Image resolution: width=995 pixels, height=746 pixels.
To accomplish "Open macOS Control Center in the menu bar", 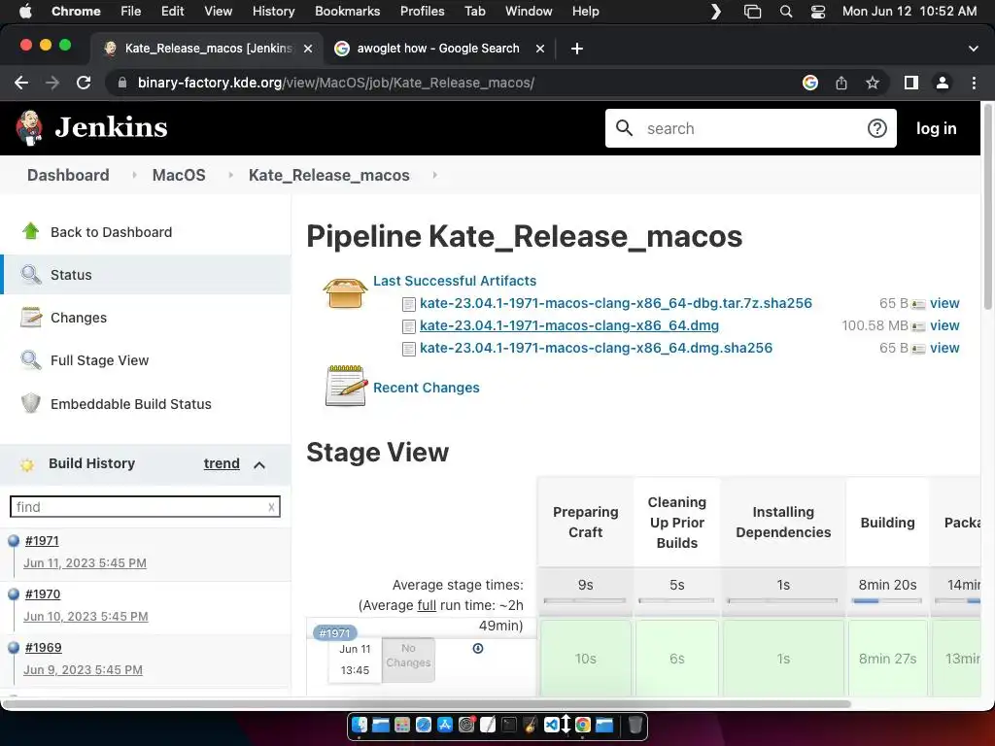I will tap(818, 12).
